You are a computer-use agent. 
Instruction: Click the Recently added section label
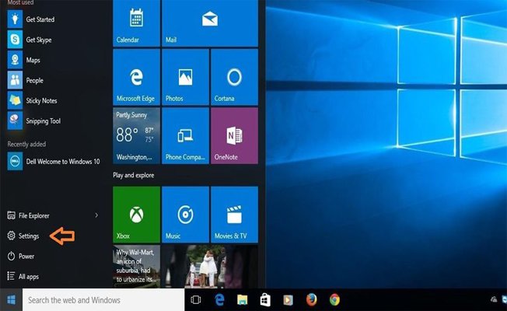pos(26,144)
